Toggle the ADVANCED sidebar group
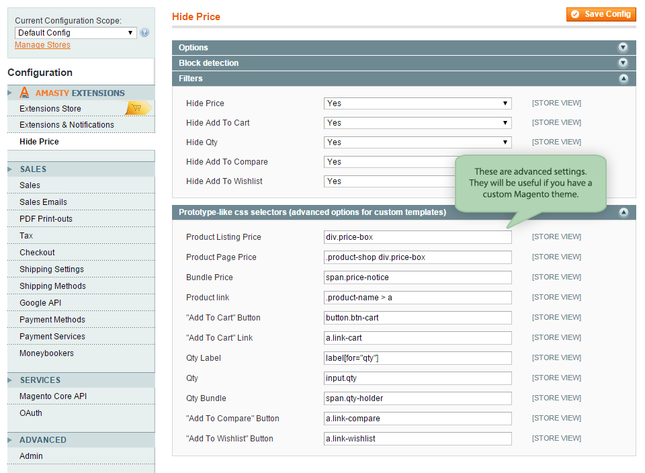The image size is (645, 473). coord(81,439)
